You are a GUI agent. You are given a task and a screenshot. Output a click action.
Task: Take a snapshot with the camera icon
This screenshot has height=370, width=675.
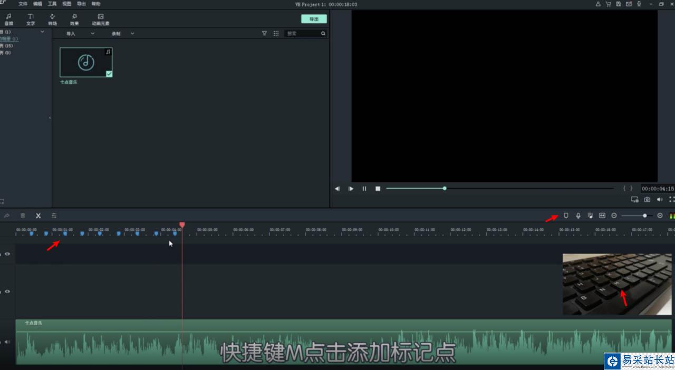[647, 200]
